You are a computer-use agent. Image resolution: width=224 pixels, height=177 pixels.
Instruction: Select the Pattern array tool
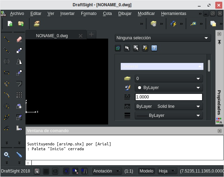pyautogui.click(x=19, y=95)
